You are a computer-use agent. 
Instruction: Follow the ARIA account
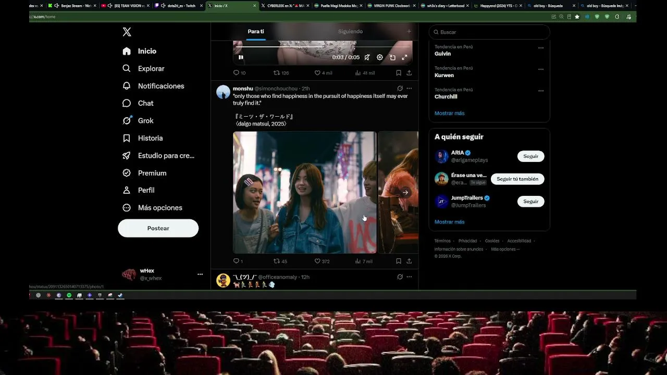(x=530, y=156)
